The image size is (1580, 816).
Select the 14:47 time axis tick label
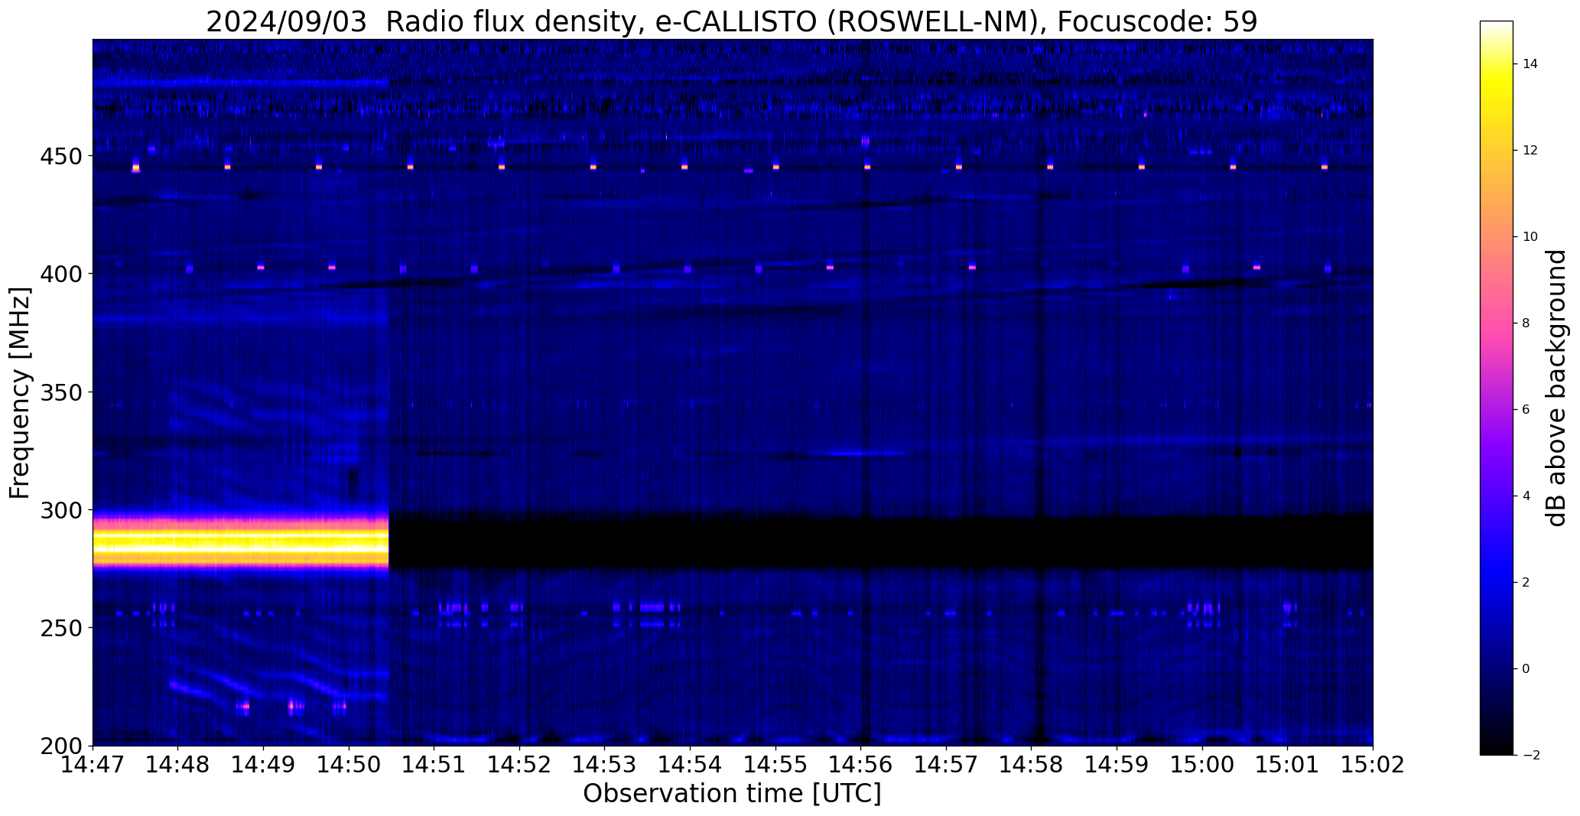point(93,765)
